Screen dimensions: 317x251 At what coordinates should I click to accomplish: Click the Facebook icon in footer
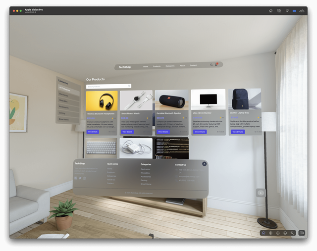(76, 178)
